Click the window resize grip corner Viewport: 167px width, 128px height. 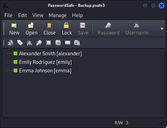click(161, 123)
